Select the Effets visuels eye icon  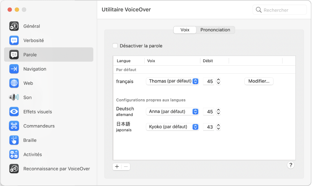click(14, 112)
